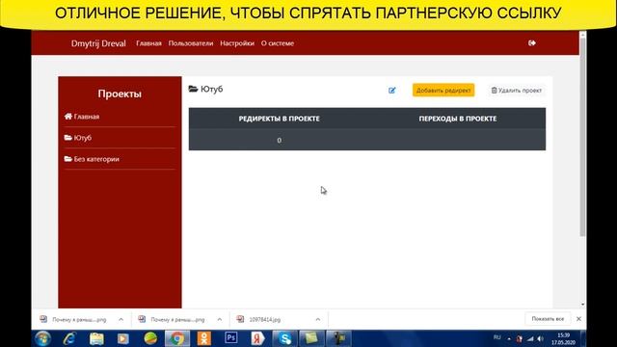Click the logout icon in the header

[532, 42]
